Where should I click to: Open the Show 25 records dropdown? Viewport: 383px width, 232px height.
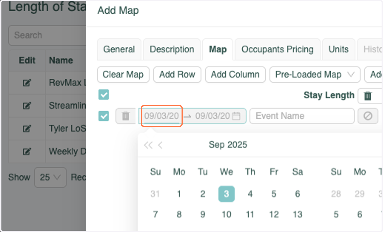point(50,177)
